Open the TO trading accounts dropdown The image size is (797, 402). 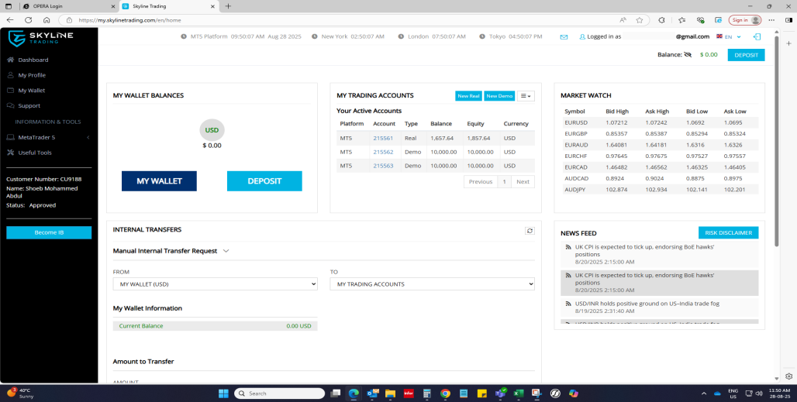click(x=432, y=284)
